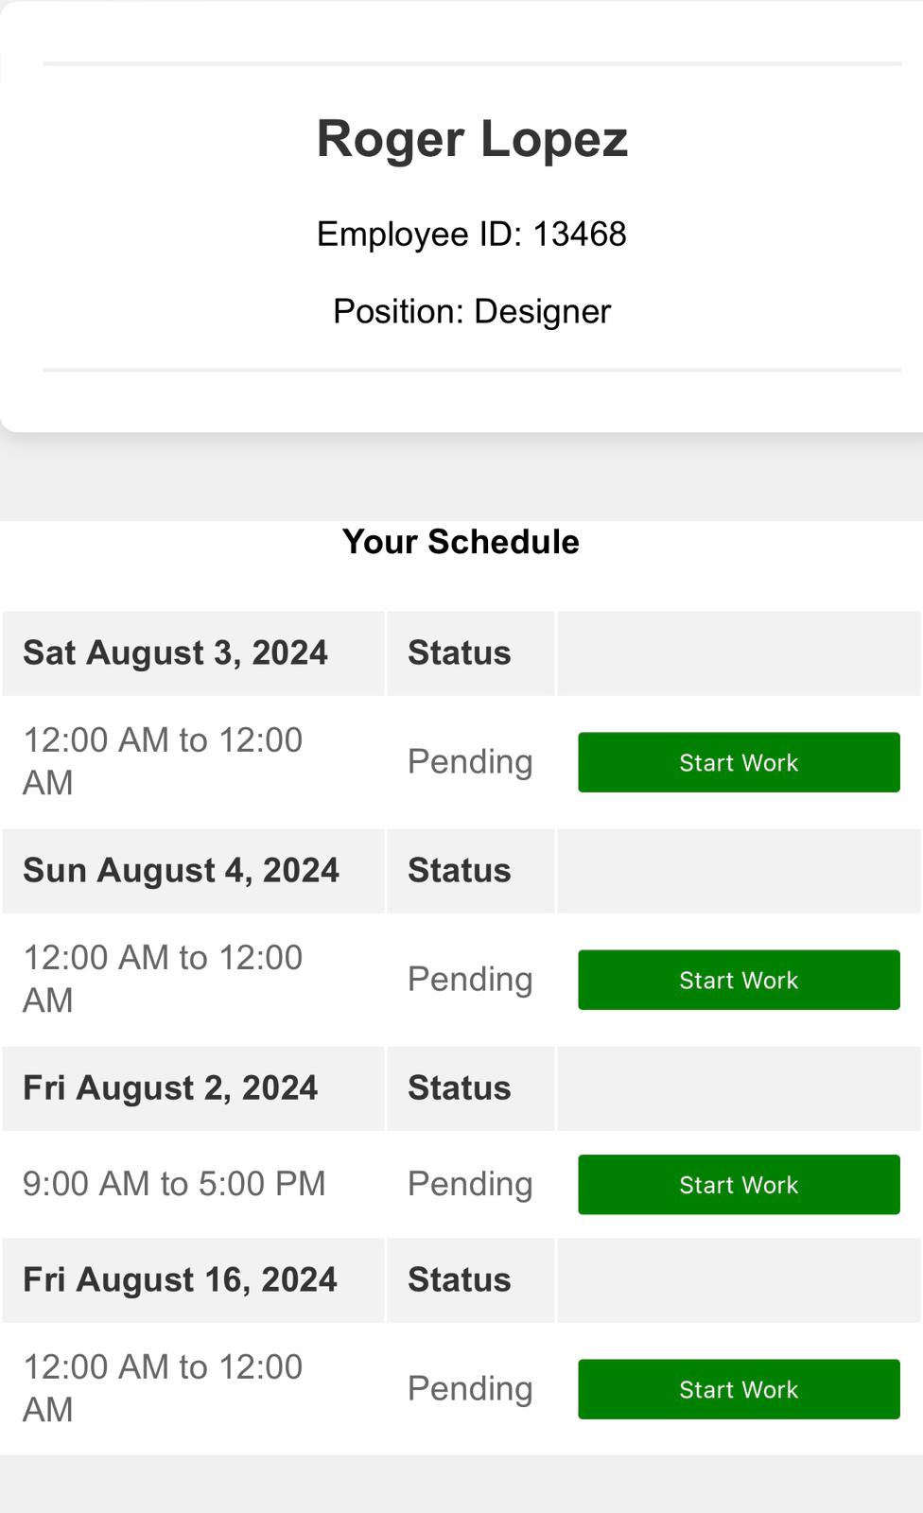The height and width of the screenshot is (1513, 923).
Task: Begin the Fri August 16 shift
Action: [739, 1389]
